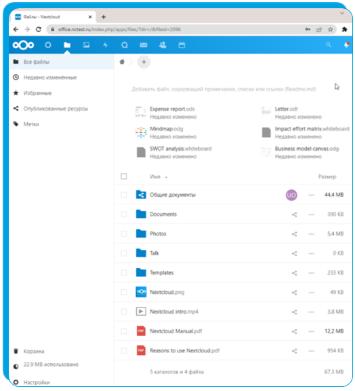Open the Dashboard circle icon
This screenshot has width=355, height=391.
point(48,45)
